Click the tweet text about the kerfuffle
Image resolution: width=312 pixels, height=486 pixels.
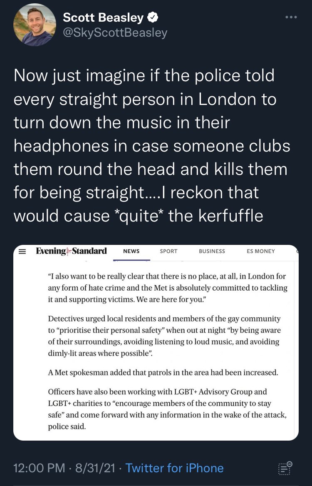152,146
